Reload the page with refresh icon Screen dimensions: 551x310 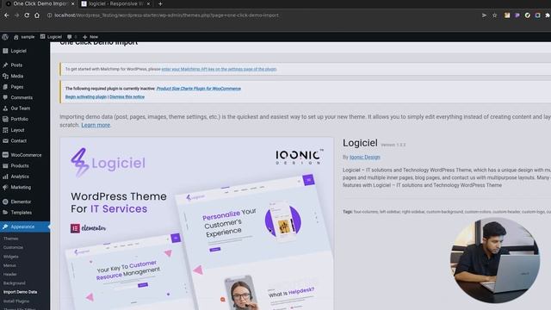point(27,15)
